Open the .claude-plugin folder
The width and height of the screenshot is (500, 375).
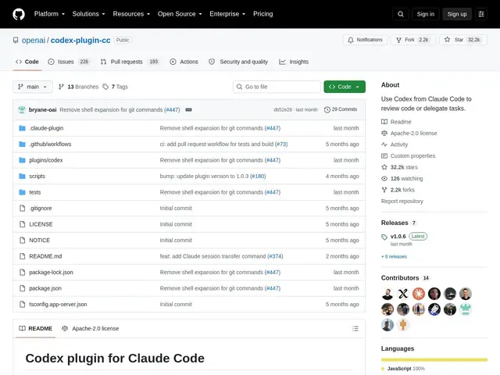(x=46, y=128)
